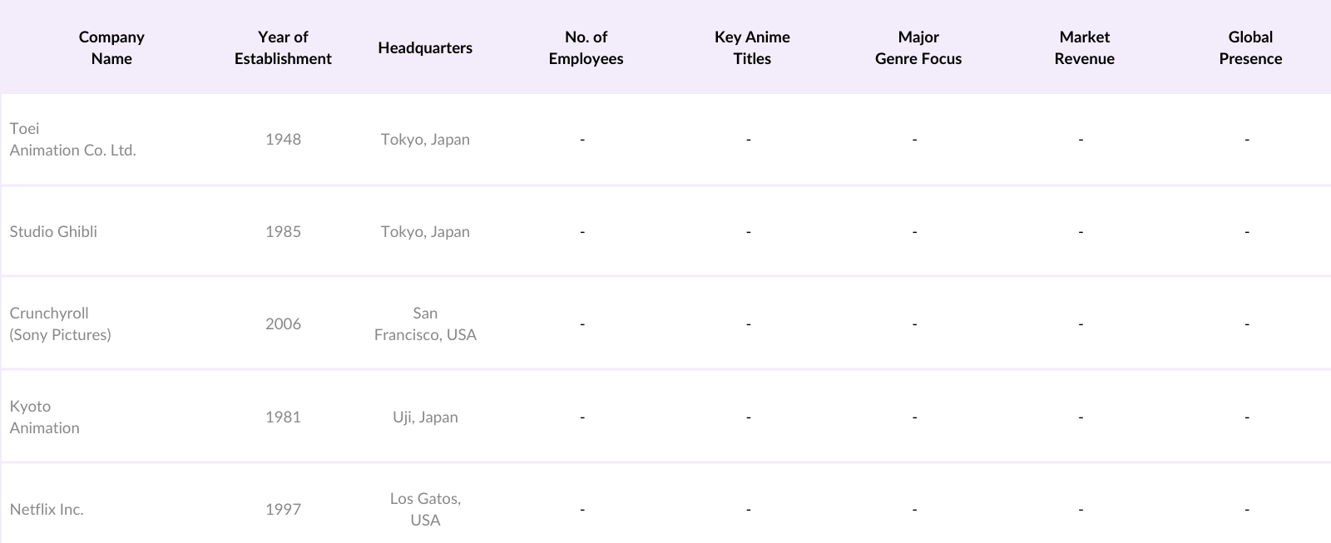Click the San Francisco, USA headquarters cell
Image resolution: width=1331 pixels, height=543 pixels.
(x=425, y=324)
